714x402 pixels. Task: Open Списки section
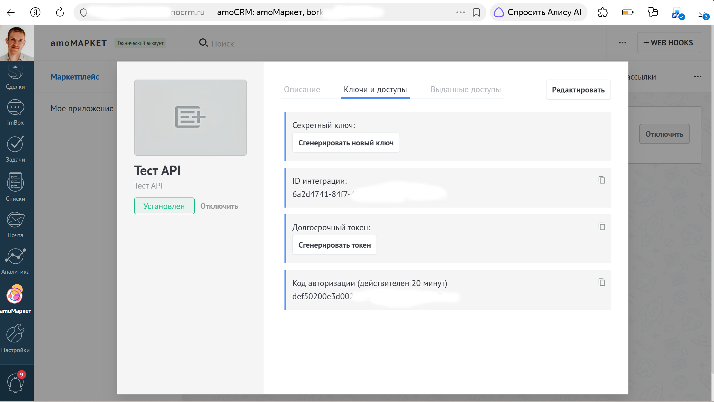click(x=15, y=187)
